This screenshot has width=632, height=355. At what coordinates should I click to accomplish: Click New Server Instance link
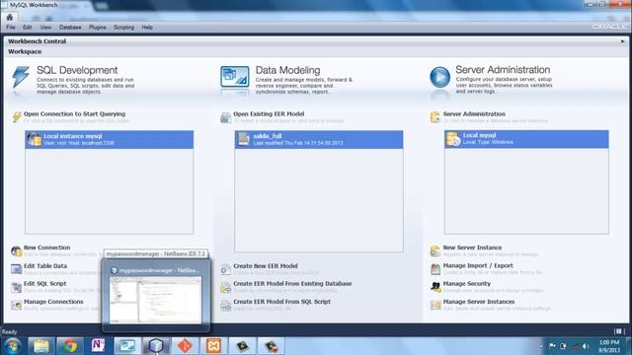pos(472,248)
